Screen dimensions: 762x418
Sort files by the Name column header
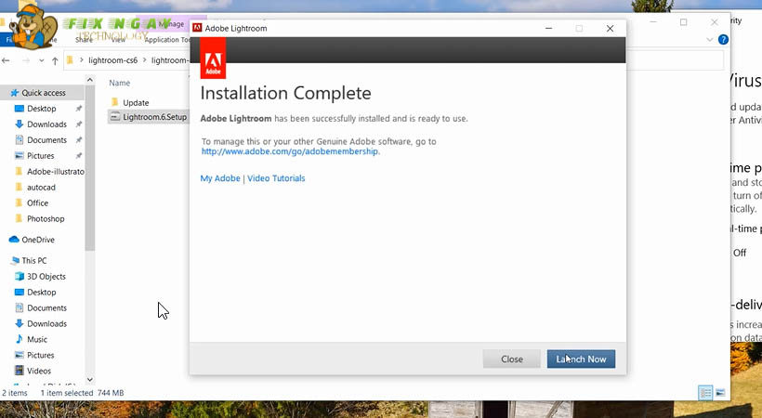point(120,83)
